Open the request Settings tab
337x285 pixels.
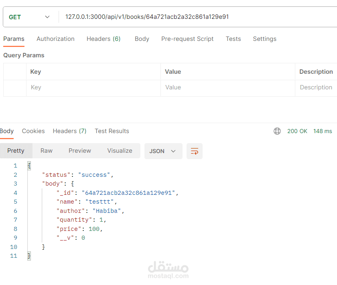point(264,39)
